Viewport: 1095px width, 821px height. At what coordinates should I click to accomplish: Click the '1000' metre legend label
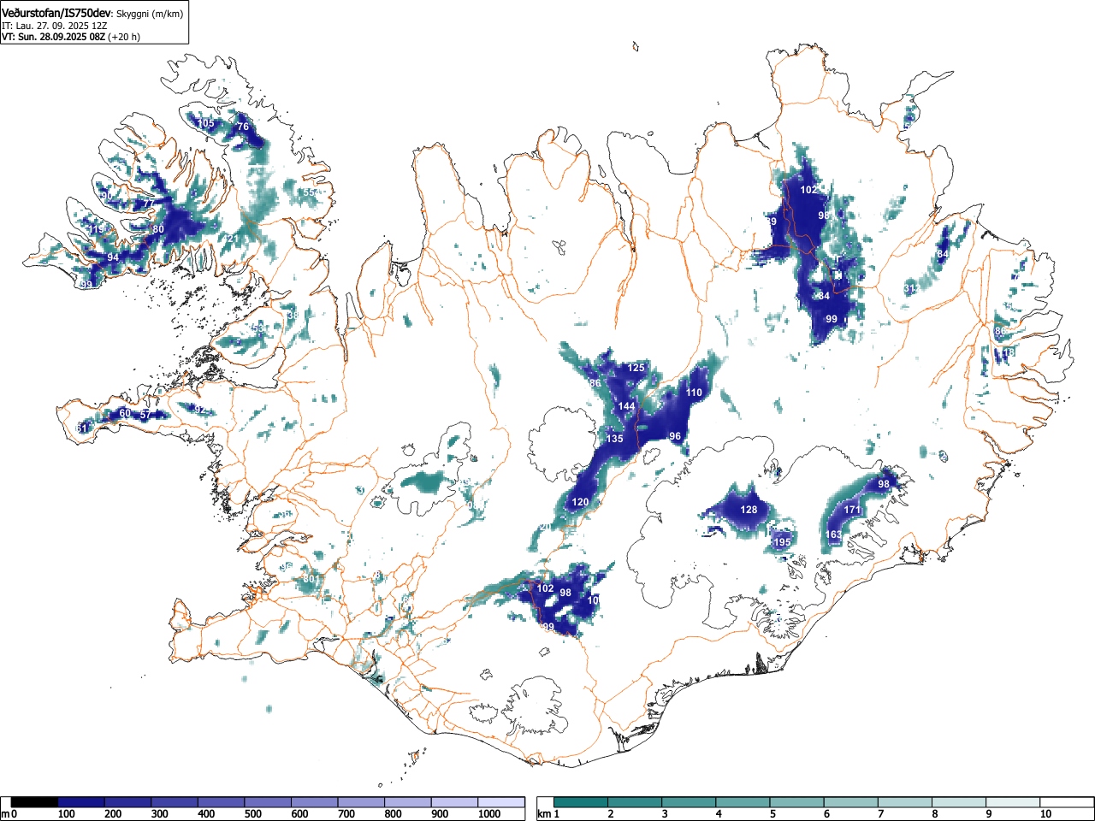(x=488, y=814)
